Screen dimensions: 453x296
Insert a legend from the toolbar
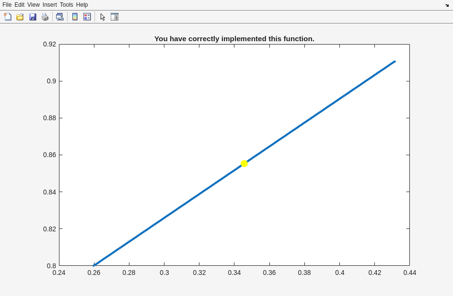tap(87, 17)
